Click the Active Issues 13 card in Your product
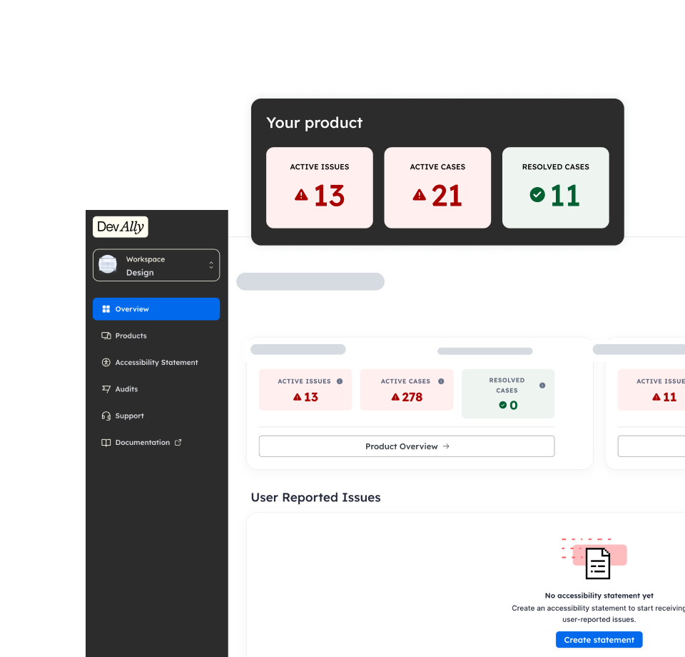 (320, 188)
